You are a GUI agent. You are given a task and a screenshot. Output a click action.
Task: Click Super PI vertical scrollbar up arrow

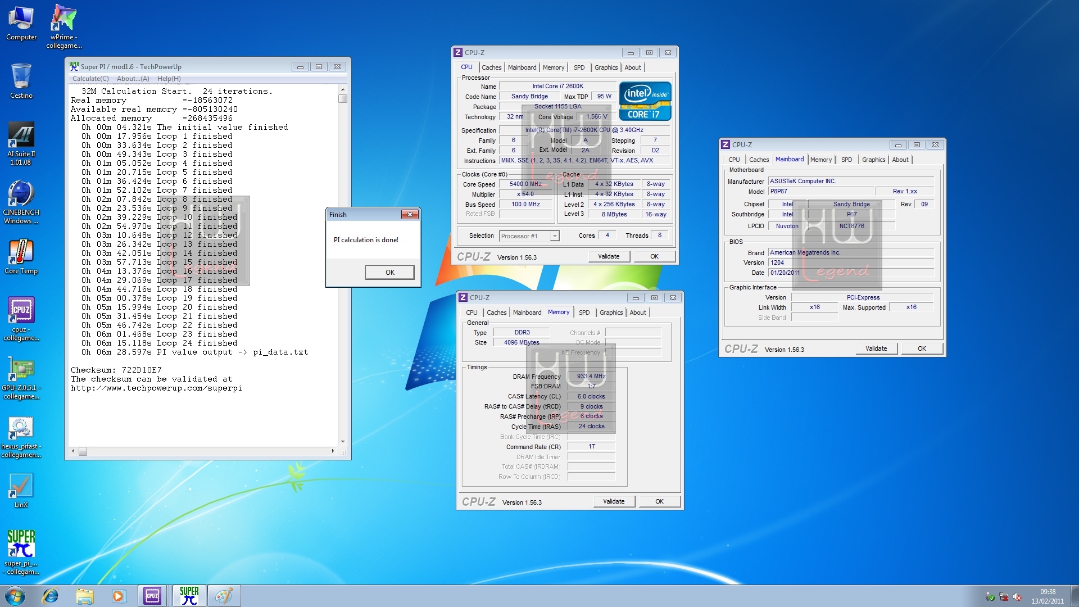343,89
